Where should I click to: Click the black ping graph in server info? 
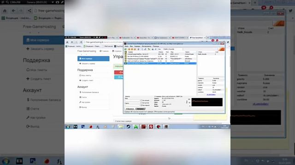207,102
